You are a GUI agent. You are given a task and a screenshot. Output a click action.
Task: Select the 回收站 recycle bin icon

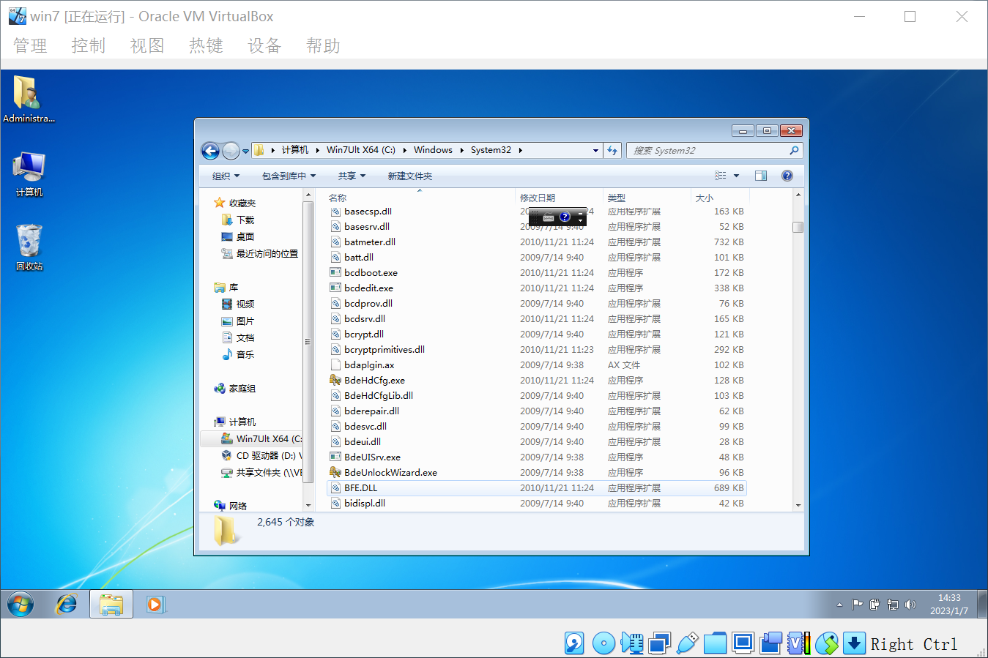(x=29, y=247)
